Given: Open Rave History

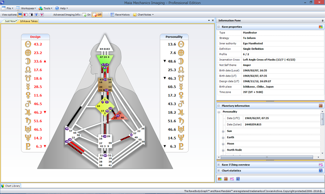Looking at the screenshot, I should pyautogui.click(x=120, y=15).
